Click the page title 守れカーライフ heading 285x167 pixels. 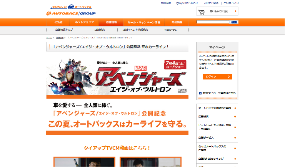[110, 47]
